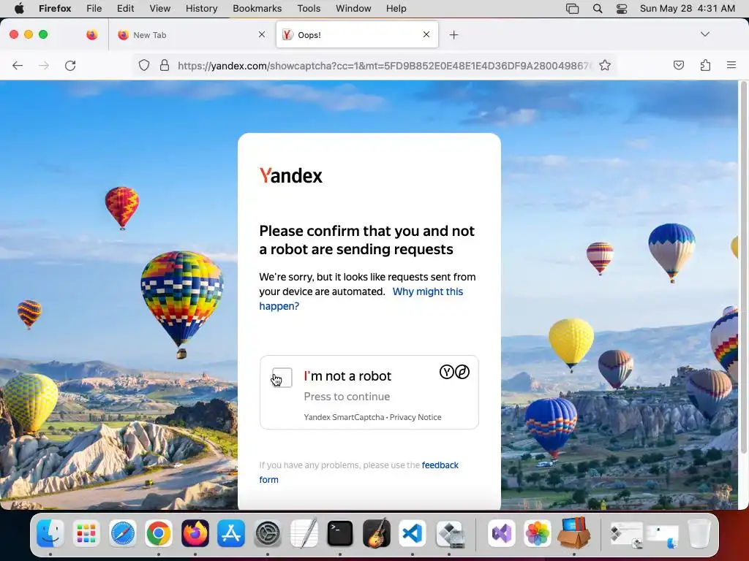Open Photos app from the dock
The image size is (749, 561).
538,533
